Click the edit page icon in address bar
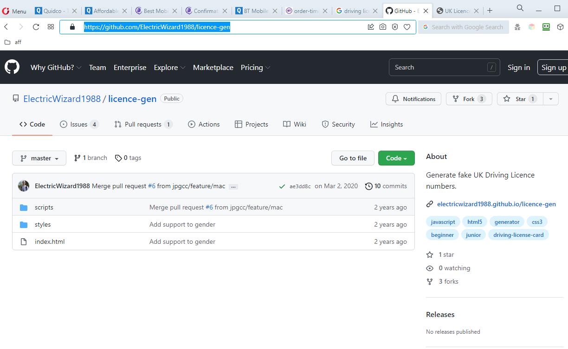568x349 pixels. point(371,27)
